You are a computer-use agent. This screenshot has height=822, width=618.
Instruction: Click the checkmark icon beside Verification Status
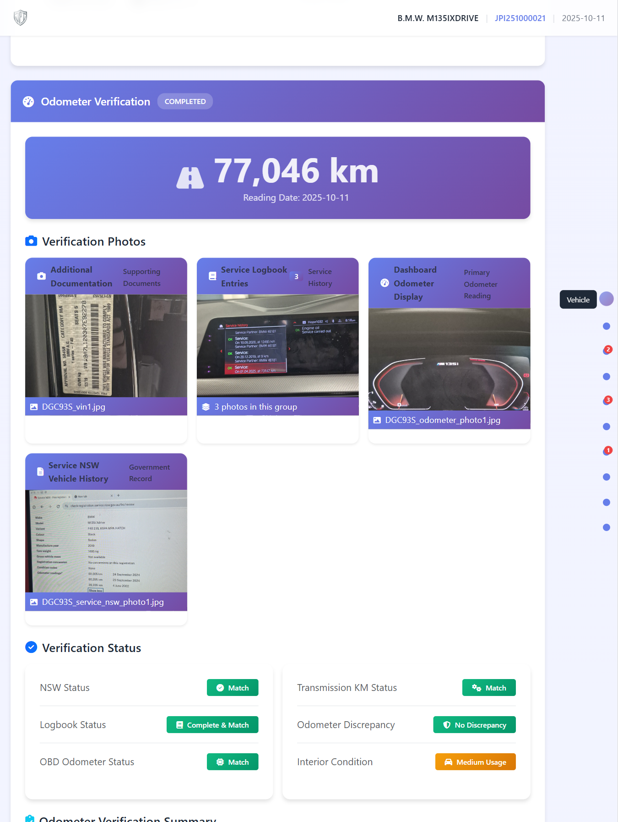click(x=31, y=647)
